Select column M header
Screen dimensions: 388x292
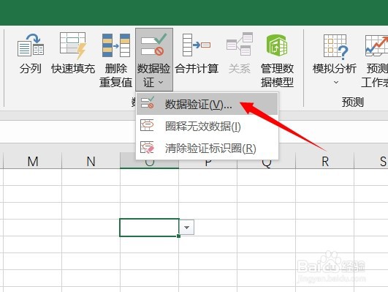pyautogui.click(x=32, y=161)
